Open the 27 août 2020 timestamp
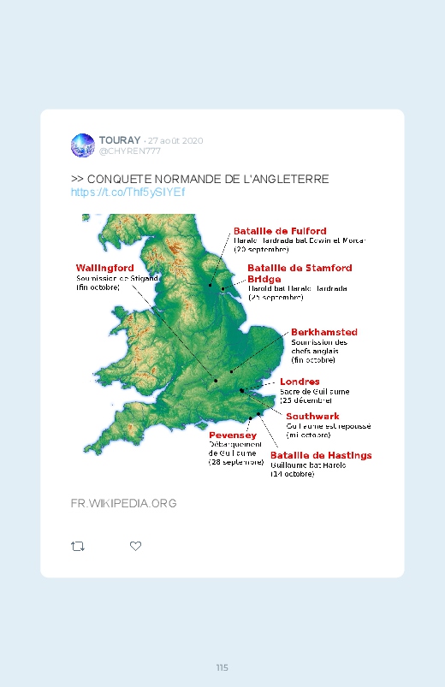This screenshot has height=687, width=445. [175, 140]
